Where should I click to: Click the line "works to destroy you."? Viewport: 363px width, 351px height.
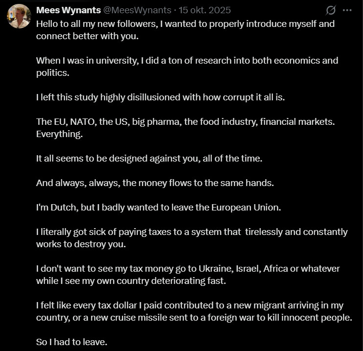tap(81, 244)
